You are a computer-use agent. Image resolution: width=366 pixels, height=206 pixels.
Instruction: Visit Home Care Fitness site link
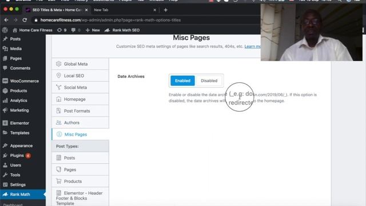(33, 30)
